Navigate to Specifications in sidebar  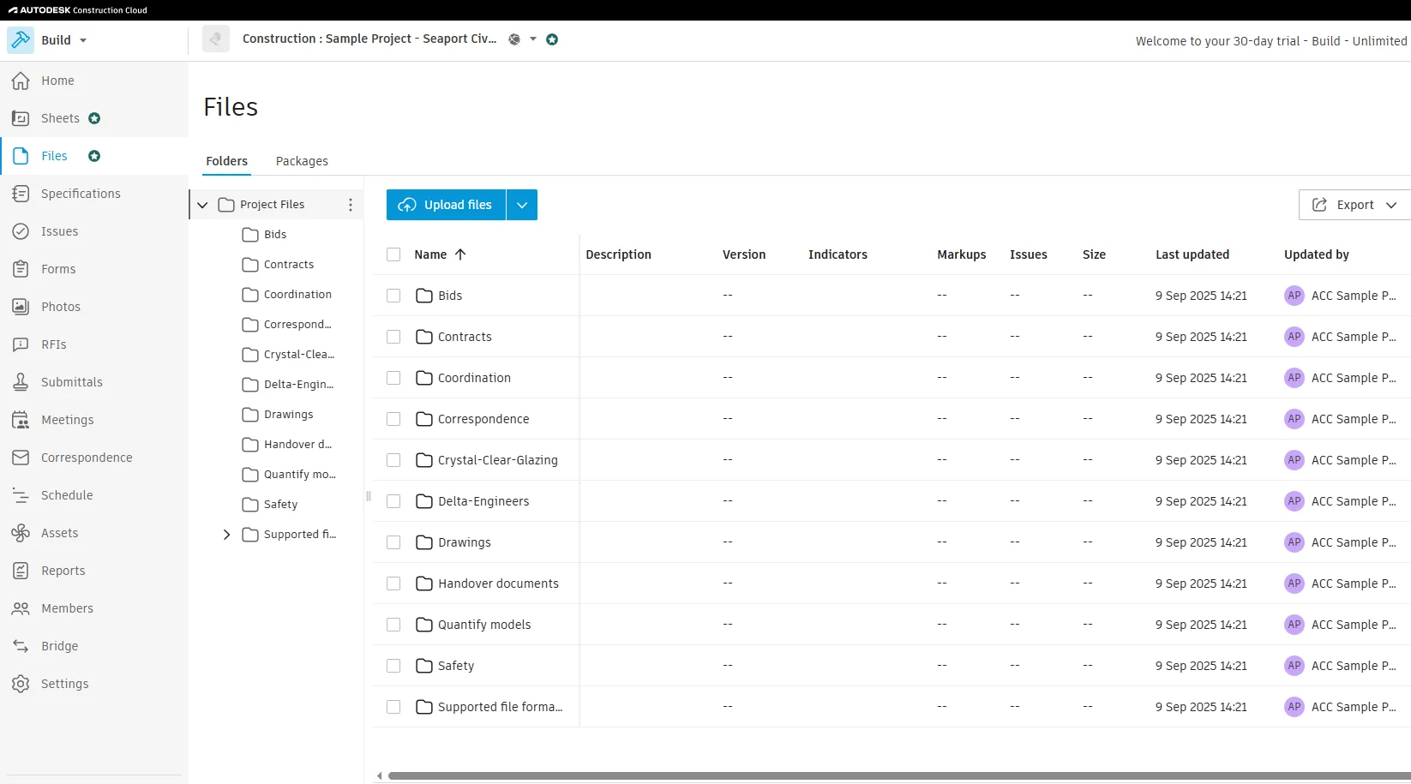tap(80, 194)
